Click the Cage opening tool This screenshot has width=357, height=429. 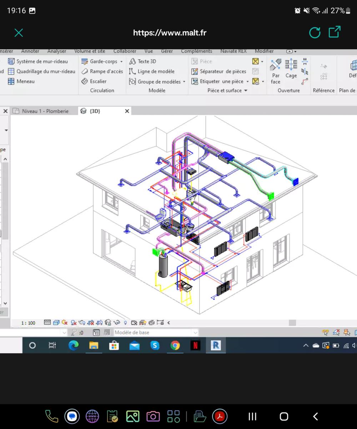(x=291, y=69)
